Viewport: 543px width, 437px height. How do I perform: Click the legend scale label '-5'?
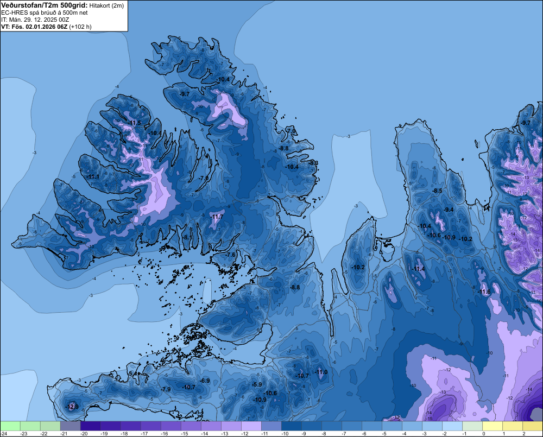coord(384,434)
